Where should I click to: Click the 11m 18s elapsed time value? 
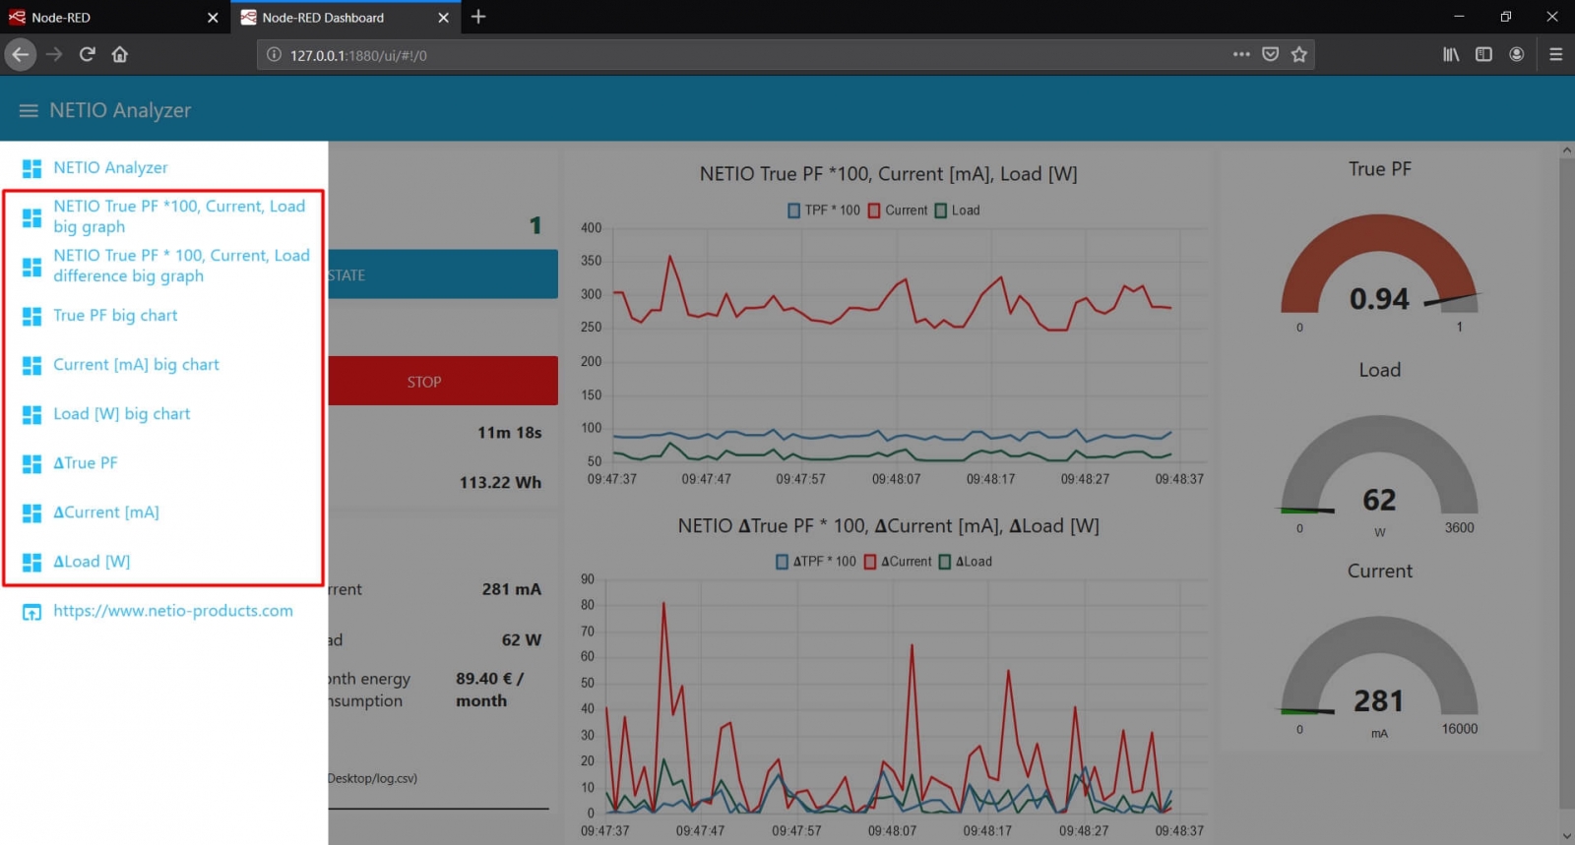[x=509, y=433]
